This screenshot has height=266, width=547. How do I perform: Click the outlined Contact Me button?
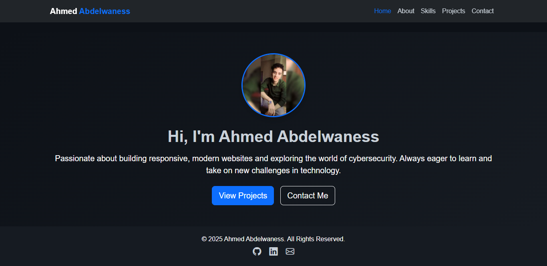point(308,196)
